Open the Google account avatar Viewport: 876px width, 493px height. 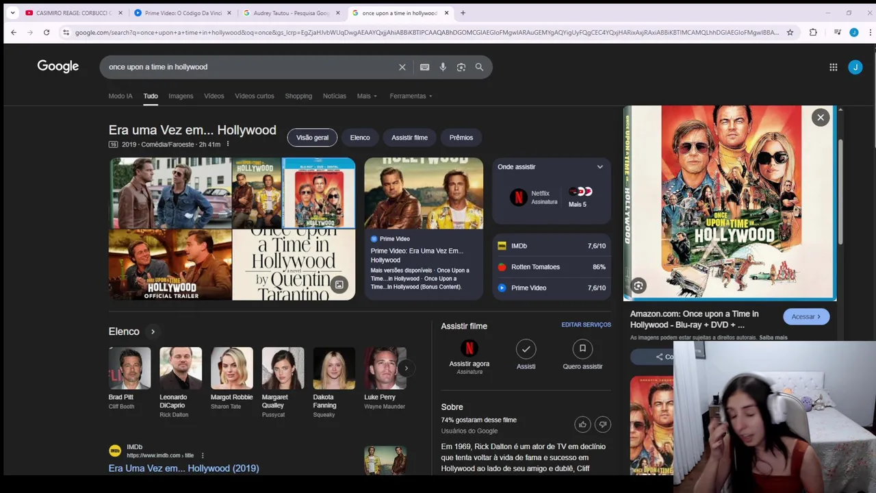pos(855,67)
